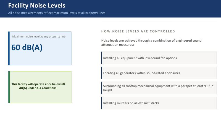Click the blue accent bar on noise card
Screen dimensions: 221x124
(9, 48)
